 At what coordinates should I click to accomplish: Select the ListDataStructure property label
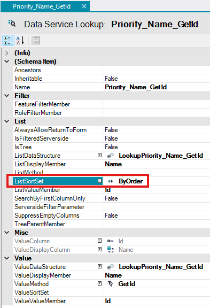coord(37,156)
